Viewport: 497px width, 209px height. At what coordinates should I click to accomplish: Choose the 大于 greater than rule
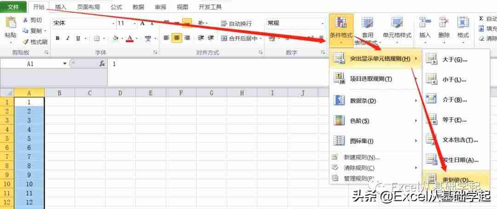coord(456,59)
